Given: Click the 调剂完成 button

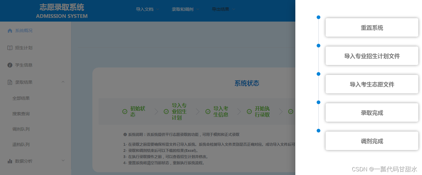Looking at the screenshot, I should coord(372,141).
